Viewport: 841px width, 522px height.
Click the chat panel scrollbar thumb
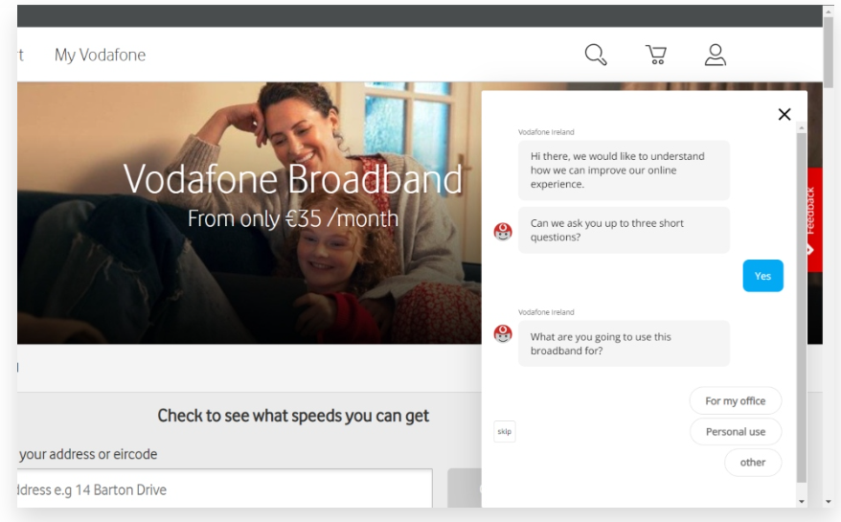pyautogui.click(x=802, y=307)
